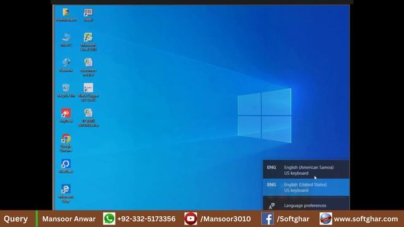This screenshot has height=227, width=404.
Task: Select the AnyDesk desktop shortcut
Action: pyautogui.click(x=66, y=115)
